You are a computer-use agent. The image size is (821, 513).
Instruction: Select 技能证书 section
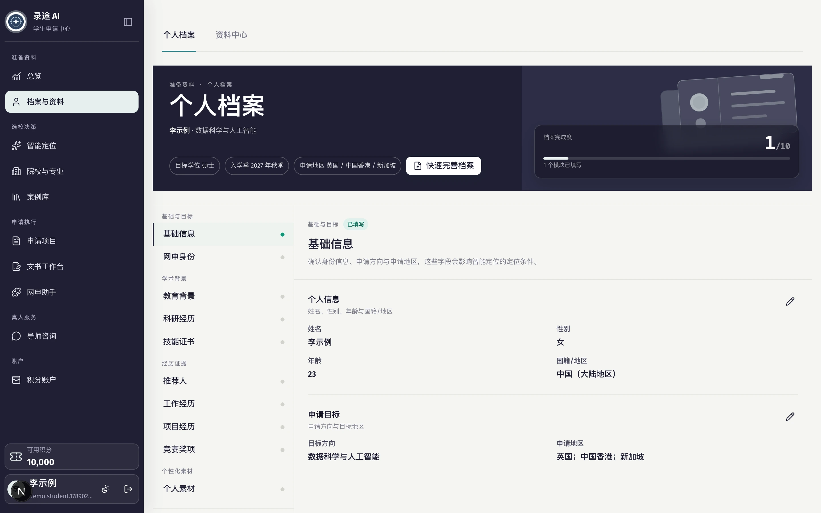pyautogui.click(x=223, y=342)
